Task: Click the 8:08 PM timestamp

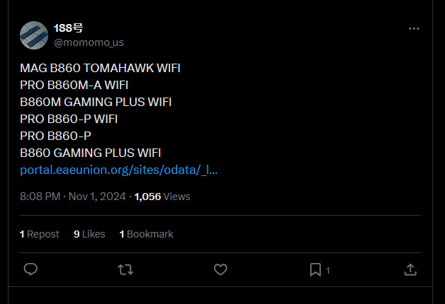Action: coord(40,197)
